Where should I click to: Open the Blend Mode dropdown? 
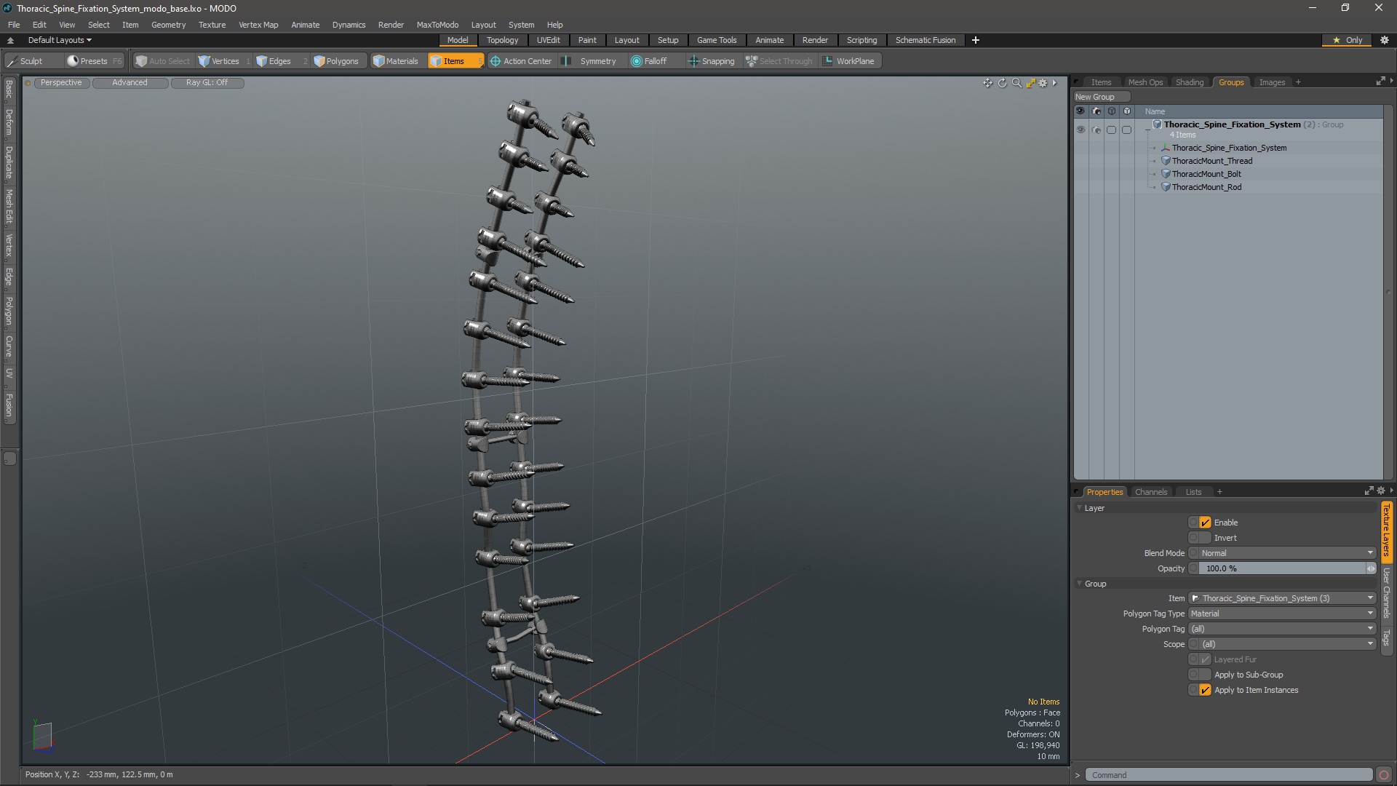pos(1286,553)
